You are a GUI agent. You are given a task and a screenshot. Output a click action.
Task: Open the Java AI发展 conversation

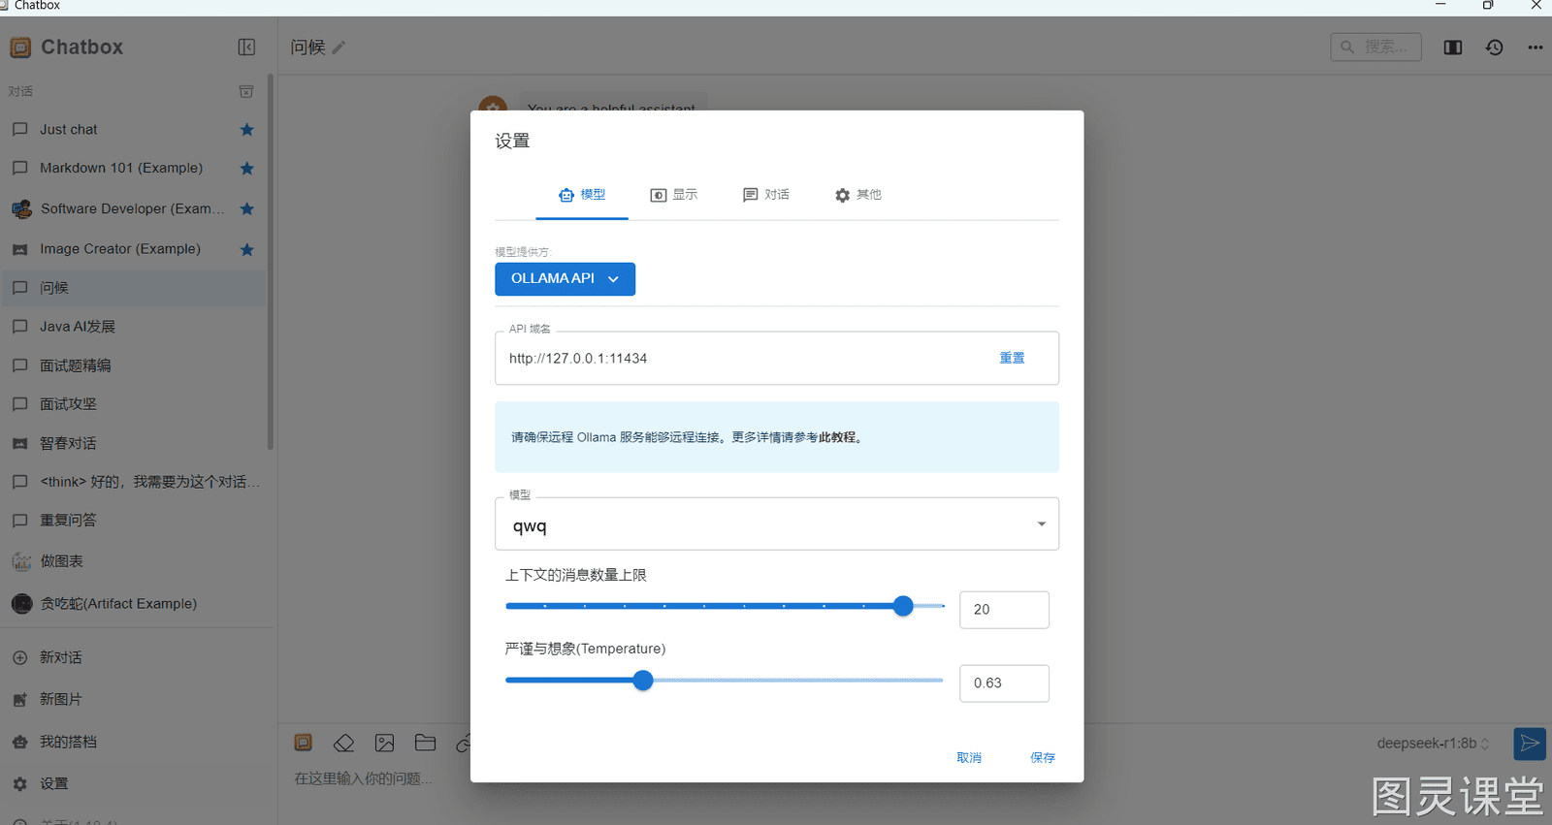tap(133, 328)
